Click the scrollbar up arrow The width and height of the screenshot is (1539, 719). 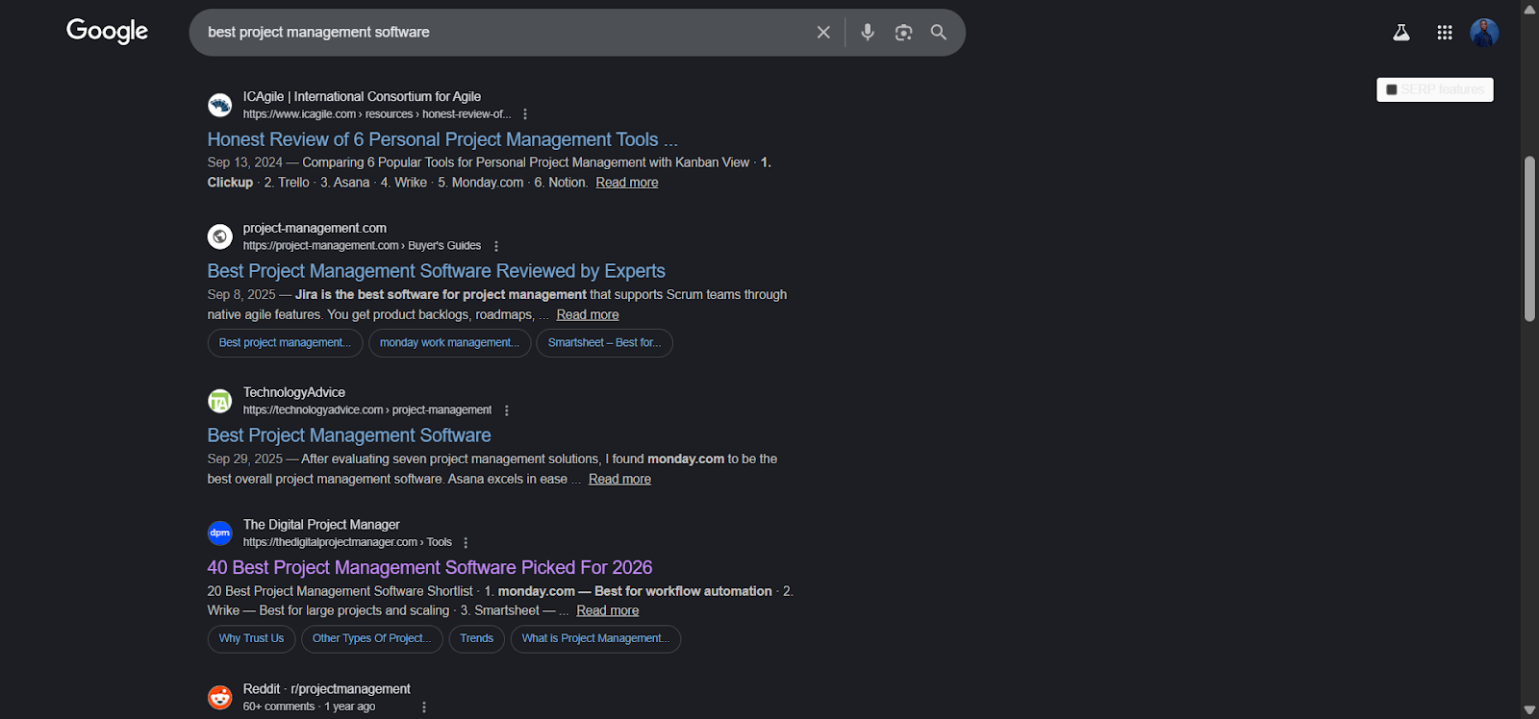pyautogui.click(x=1529, y=9)
